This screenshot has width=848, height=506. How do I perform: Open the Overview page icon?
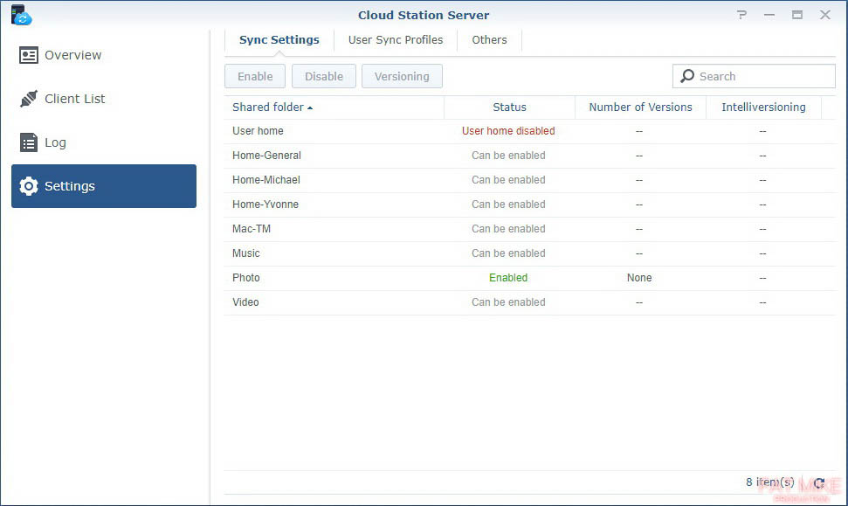point(29,55)
